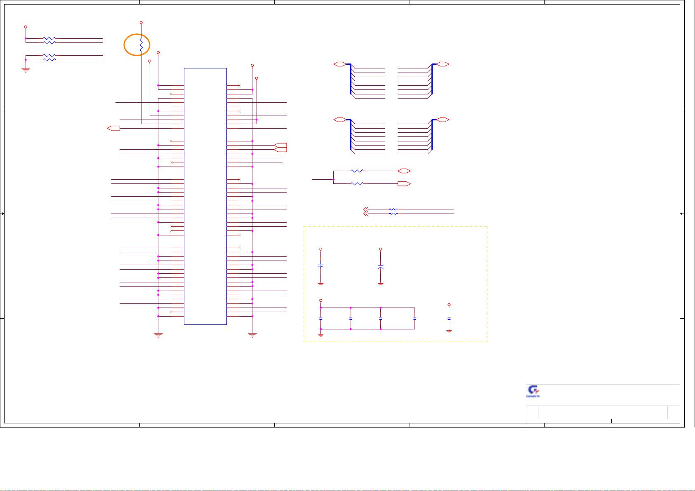Viewport: 695px width, 491px height.
Task: Select the lone vertical resistor symbol
Action: [x=141, y=45]
